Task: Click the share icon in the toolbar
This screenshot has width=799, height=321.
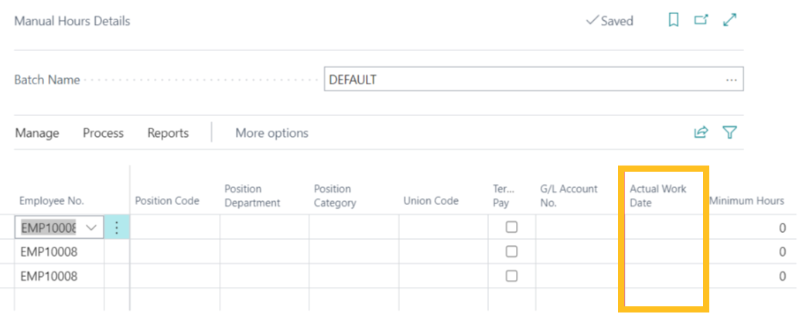Action: [701, 133]
